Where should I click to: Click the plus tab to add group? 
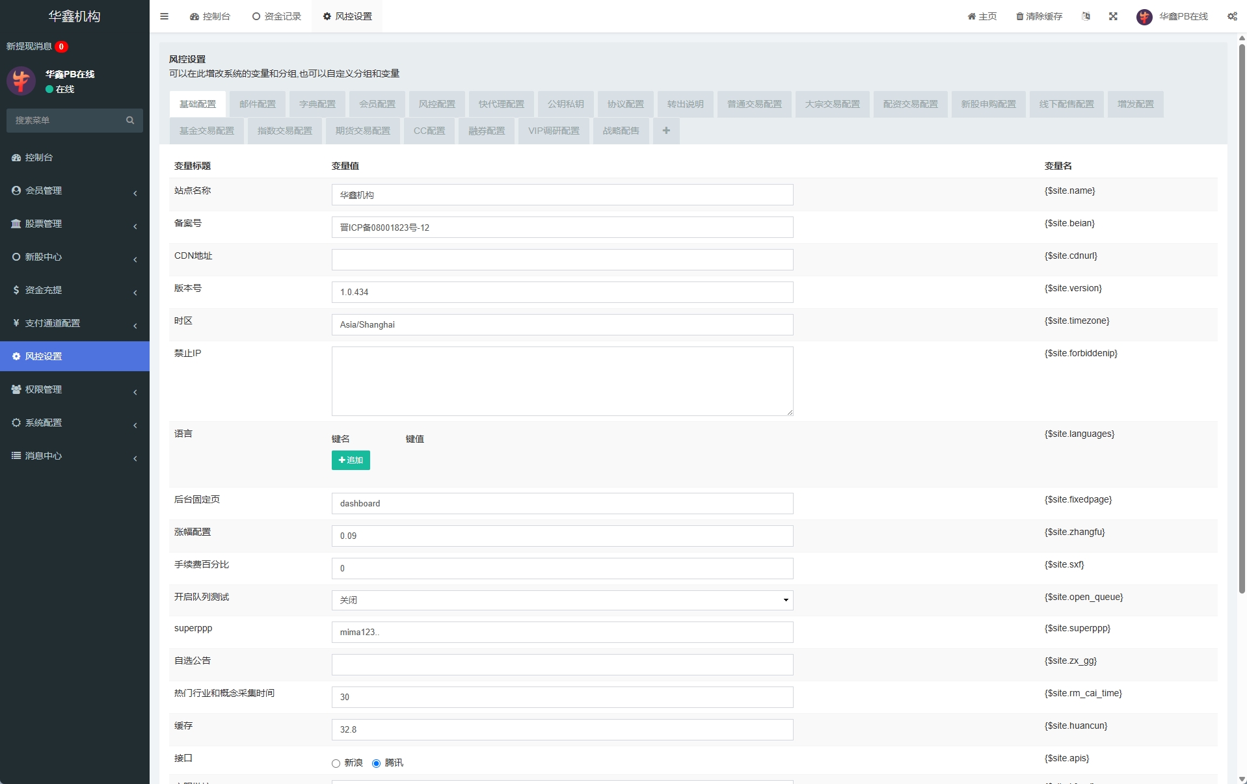point(666,131)
